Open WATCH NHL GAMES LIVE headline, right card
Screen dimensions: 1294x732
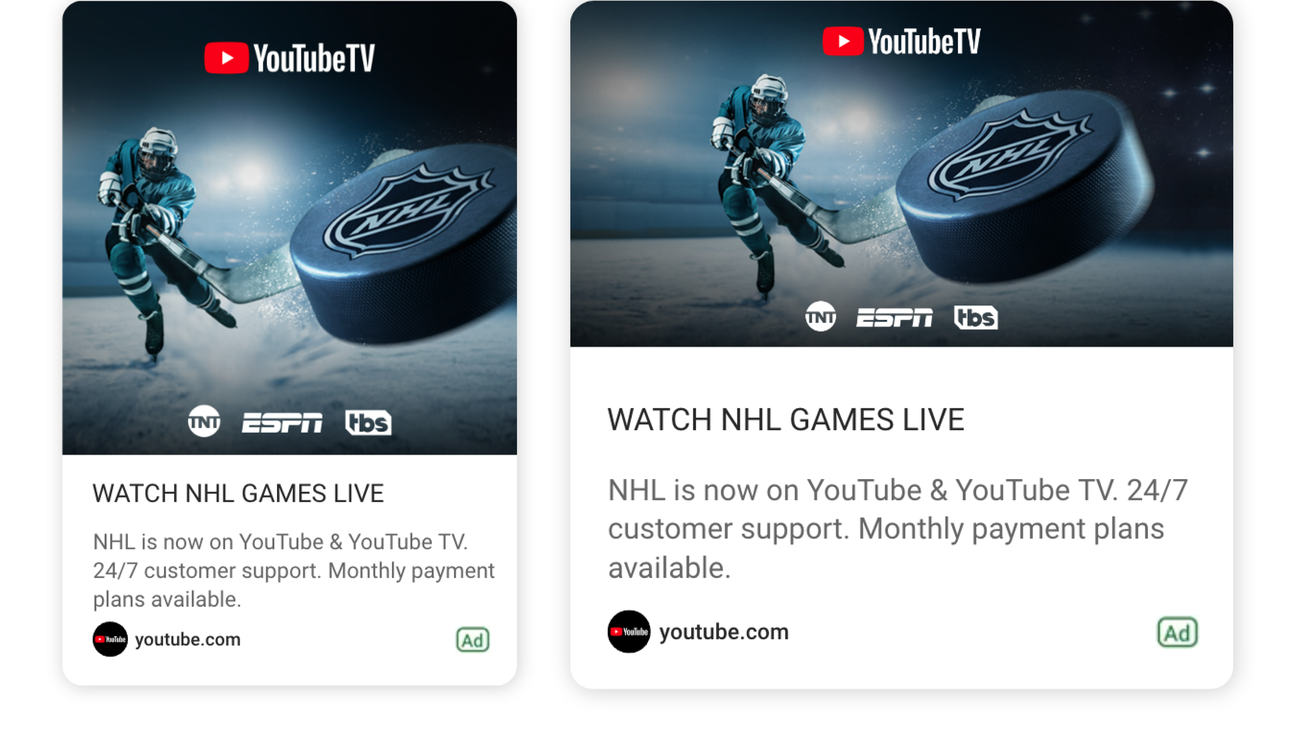pyautogui.click(x=786, y=419)
